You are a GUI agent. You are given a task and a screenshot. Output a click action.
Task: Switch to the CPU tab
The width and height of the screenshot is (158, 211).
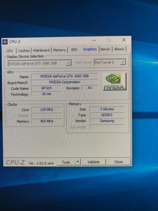[x=10, y=51]
